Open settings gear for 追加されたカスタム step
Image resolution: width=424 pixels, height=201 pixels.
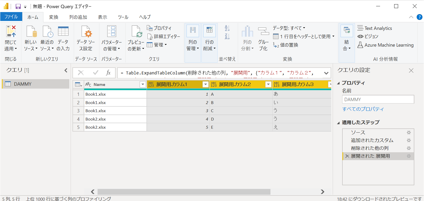click(409, 140)
